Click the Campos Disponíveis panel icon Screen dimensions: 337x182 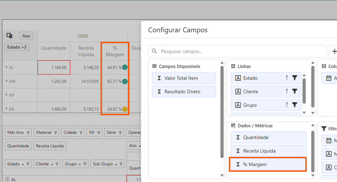154,66
